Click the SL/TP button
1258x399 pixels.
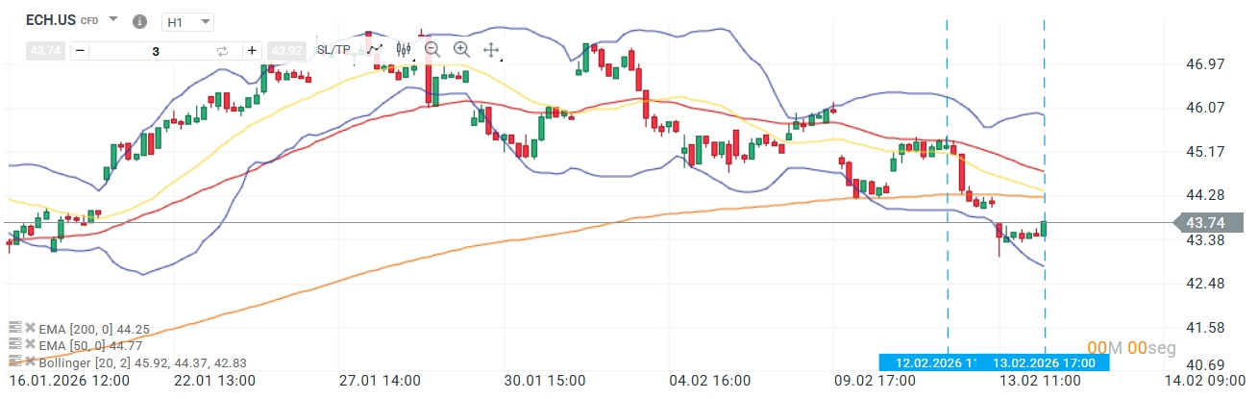point(333,50)
